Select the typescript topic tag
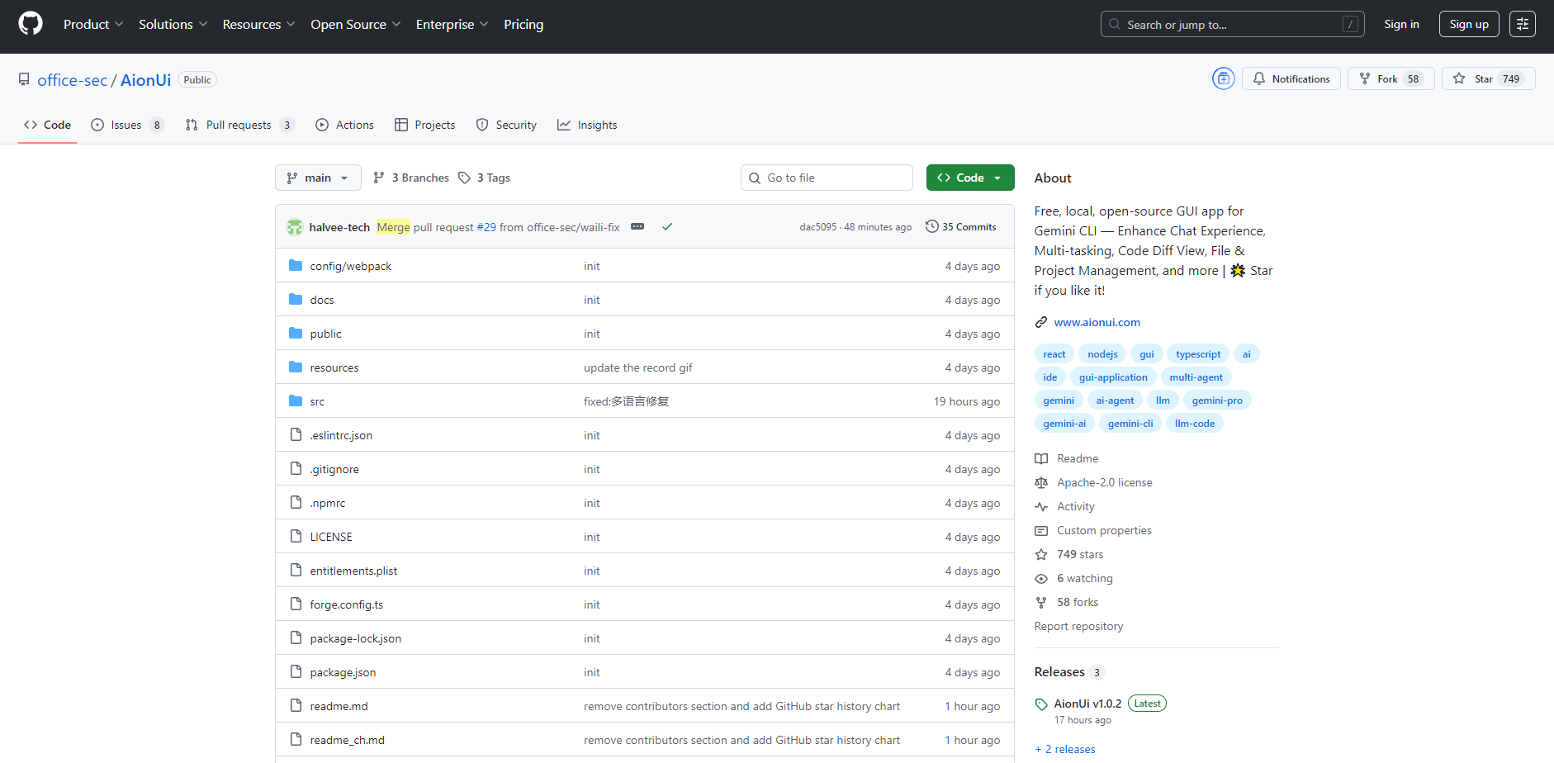Screen dimensions: 1554x763 click(1197, 354)
